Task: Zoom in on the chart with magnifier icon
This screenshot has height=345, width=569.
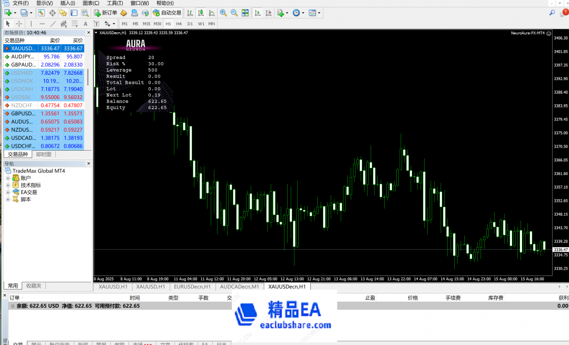Action: (224, 13)
